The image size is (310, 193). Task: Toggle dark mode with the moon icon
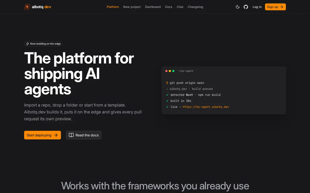pyautogui.click(x=238, y=7)
